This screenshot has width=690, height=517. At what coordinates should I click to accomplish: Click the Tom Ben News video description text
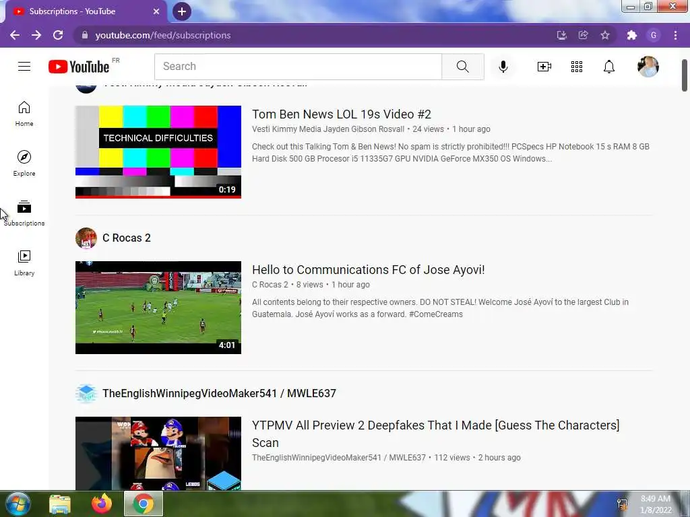tap(451, 153)
